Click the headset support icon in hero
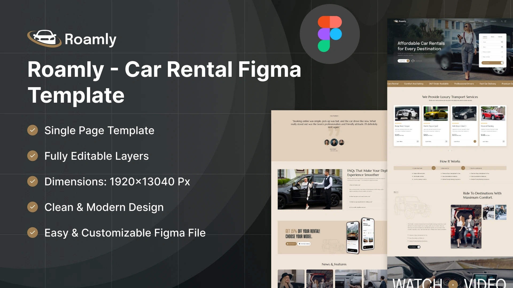Viewport: 513px width, 288px height. (x=413, y=61)
